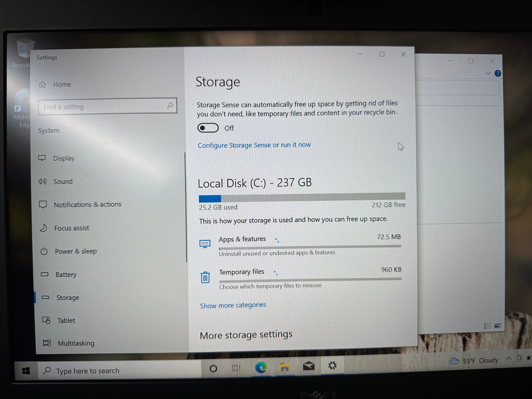
Task: Switch to Multitasking settings
Action: pos(76,343)
